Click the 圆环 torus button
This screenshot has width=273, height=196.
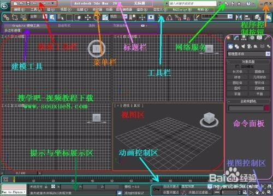click(237, 88)
